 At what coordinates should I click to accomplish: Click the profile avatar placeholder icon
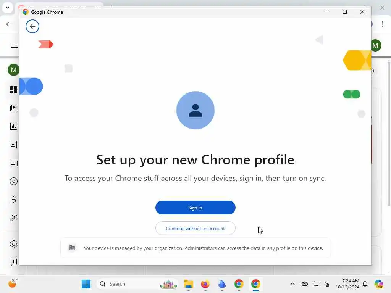coord(195,110)
